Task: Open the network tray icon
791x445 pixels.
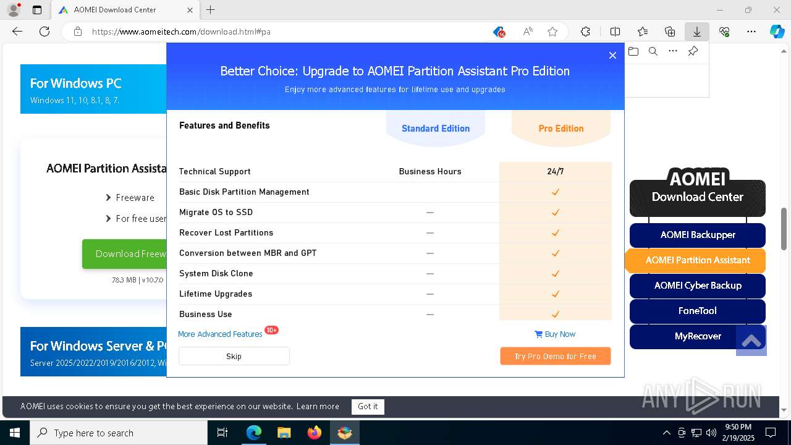Action: coord(696,433)
